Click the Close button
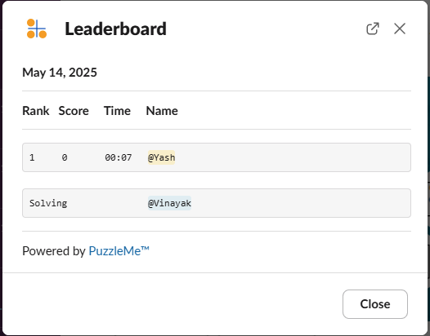Screen dimensions: 430x336 375,304
